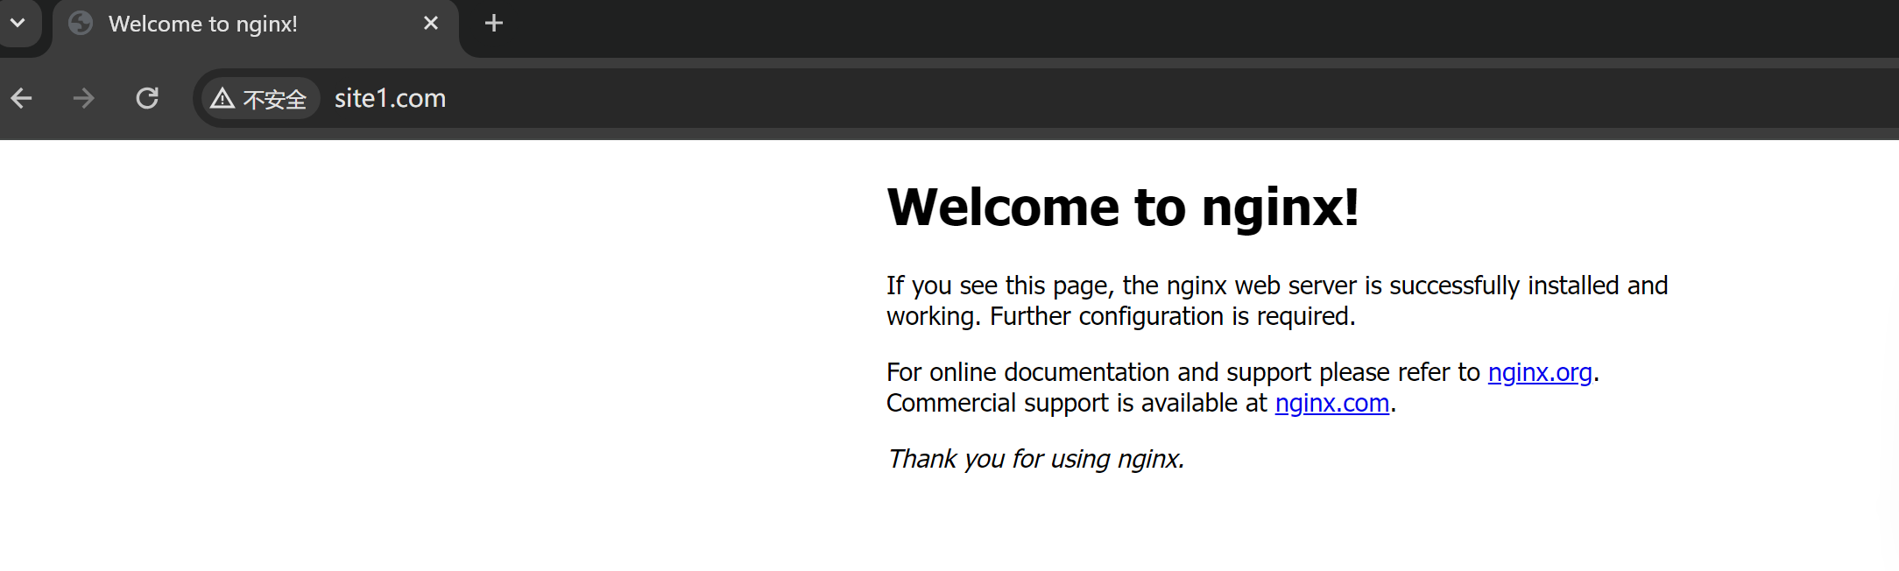Click the globe favicon on the tab
The height and width of the screenshot is (571, 1899).
[x=81, y=24]
